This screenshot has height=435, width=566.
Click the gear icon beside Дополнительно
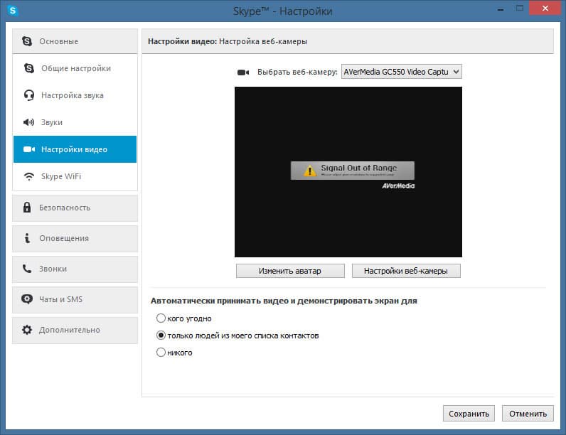tap(27, 330)
